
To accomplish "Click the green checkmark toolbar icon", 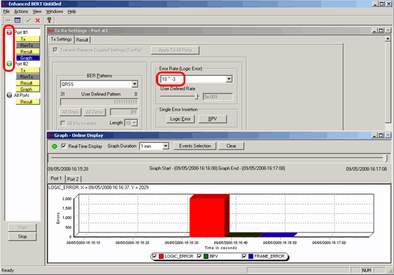I will (29, 20).
